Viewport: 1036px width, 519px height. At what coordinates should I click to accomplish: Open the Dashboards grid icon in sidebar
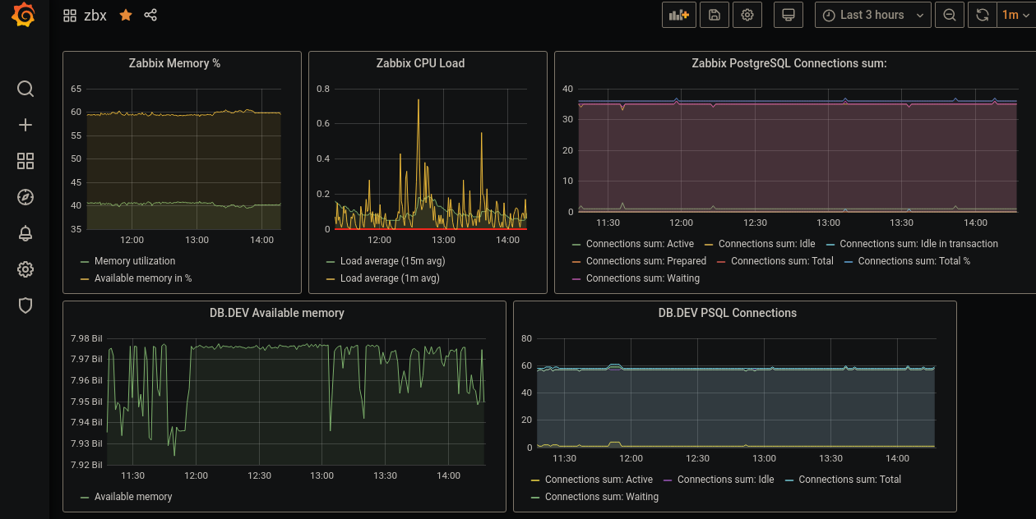point(25,161)
